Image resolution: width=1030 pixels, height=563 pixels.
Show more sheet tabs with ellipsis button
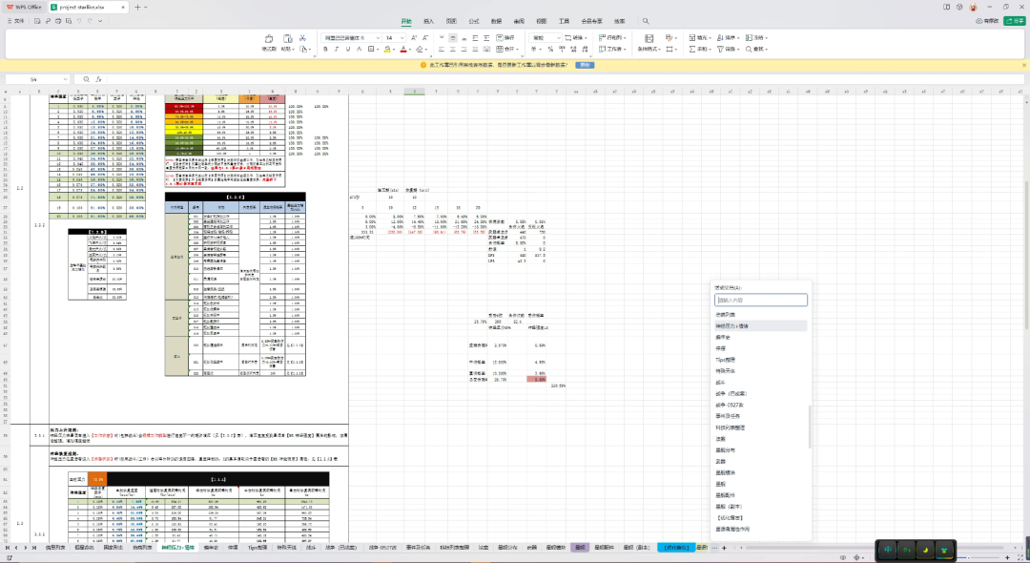(714, 548)
